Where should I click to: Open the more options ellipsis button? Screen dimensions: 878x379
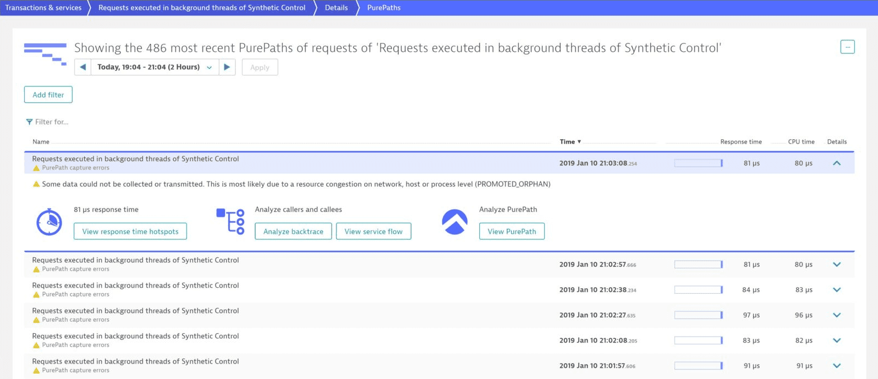(847, 47)
